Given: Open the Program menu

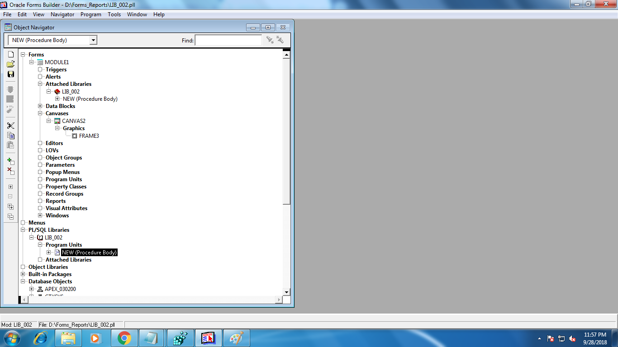Looking at the screenshot, I should (x=91, y=14).
